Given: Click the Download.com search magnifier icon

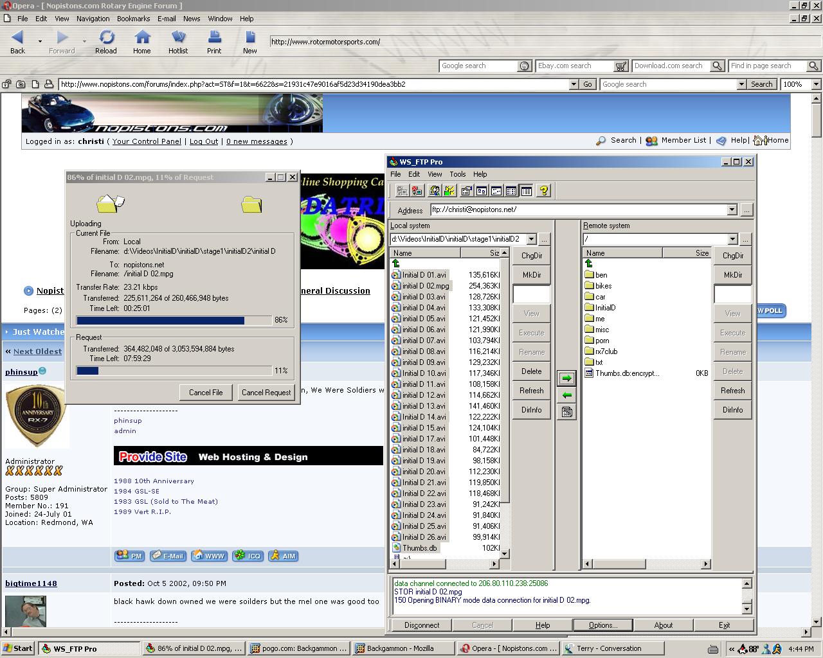Looking at the screenshot, I should [x=717, y=66].
